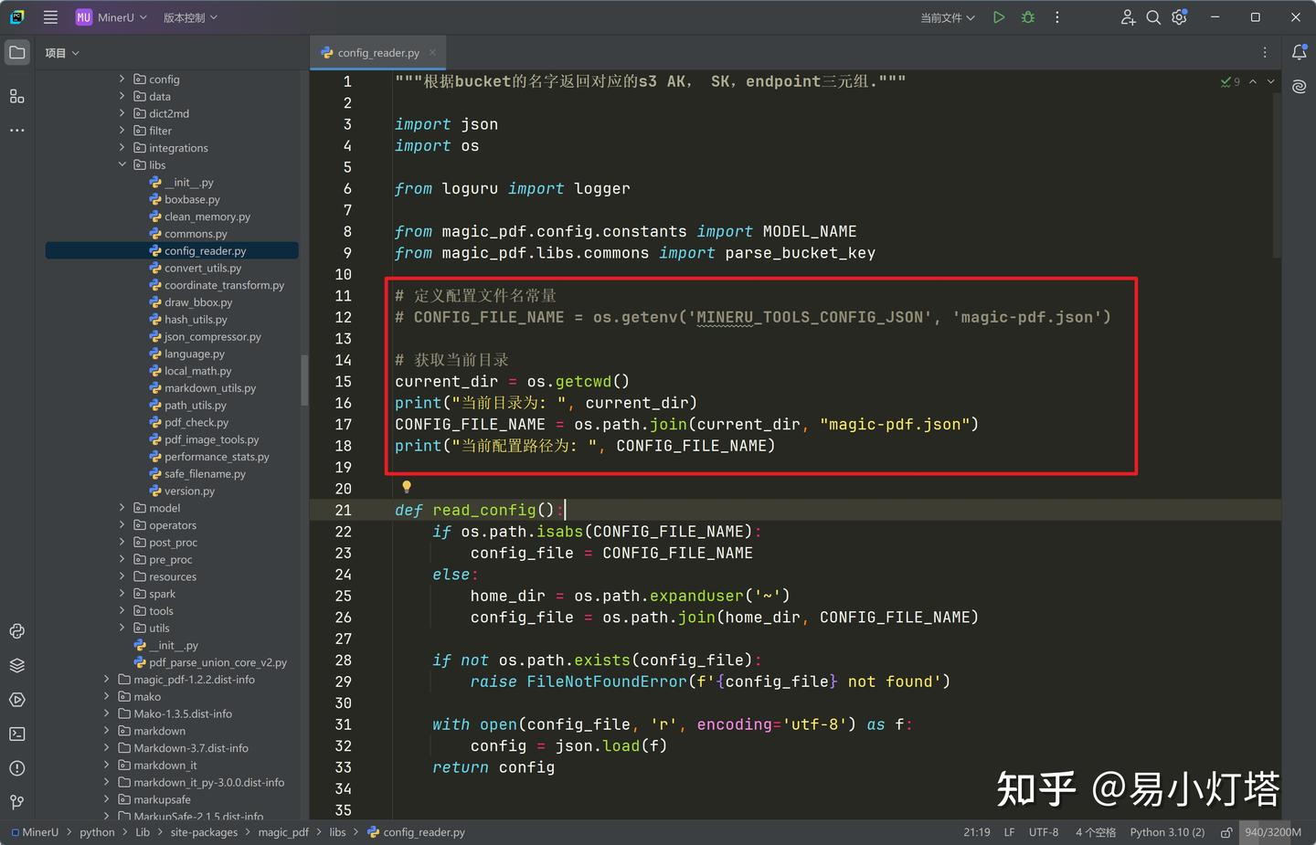The width and height of the screenshot is (1316, 845).
Task: Open the 版本控制 version control dropdown
Action: click(x=190, y=17)
